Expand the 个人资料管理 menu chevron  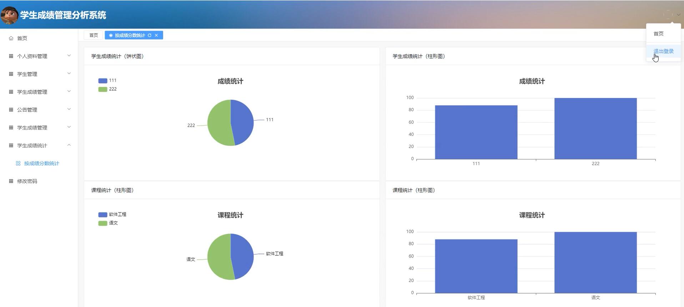69,56
